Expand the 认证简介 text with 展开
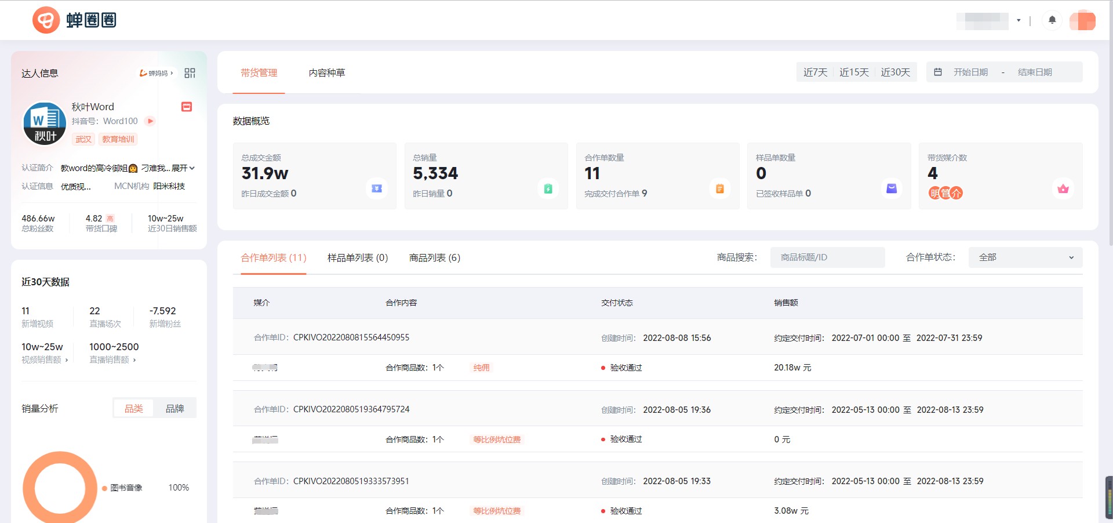The height and width of the screenshot is (523, 1113). point(183,168)
